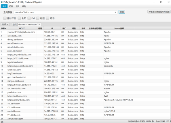Toggle the 全部 checkbox

19,18
